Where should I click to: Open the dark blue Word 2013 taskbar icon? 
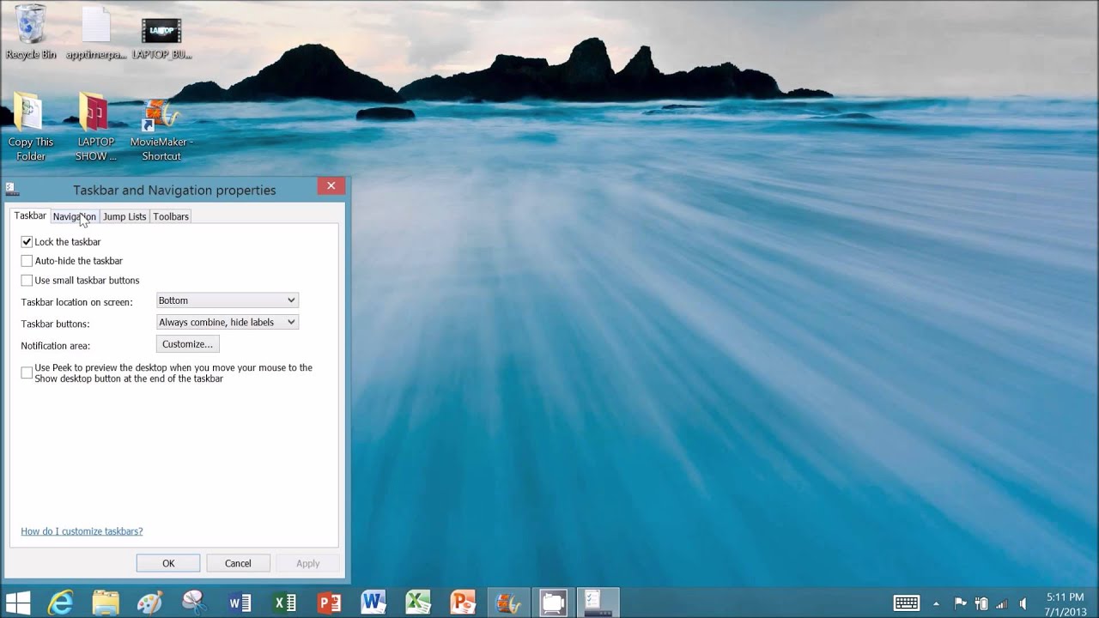click(240, 603)
